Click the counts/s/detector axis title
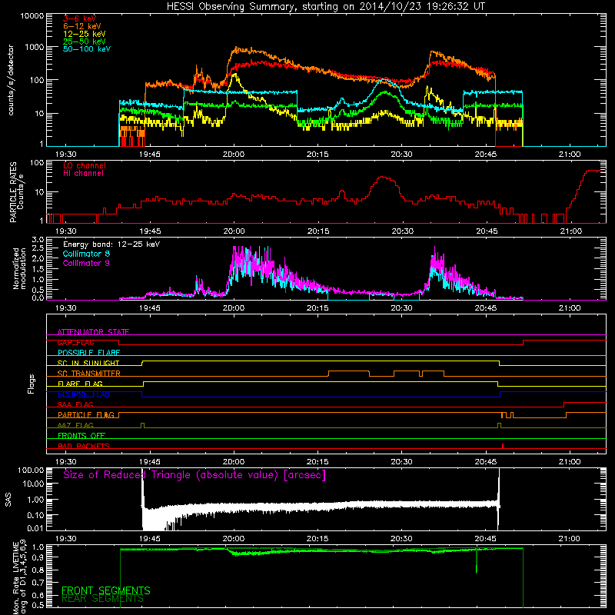This screenshot has width=615, height=615. click(x=11, y=80)
